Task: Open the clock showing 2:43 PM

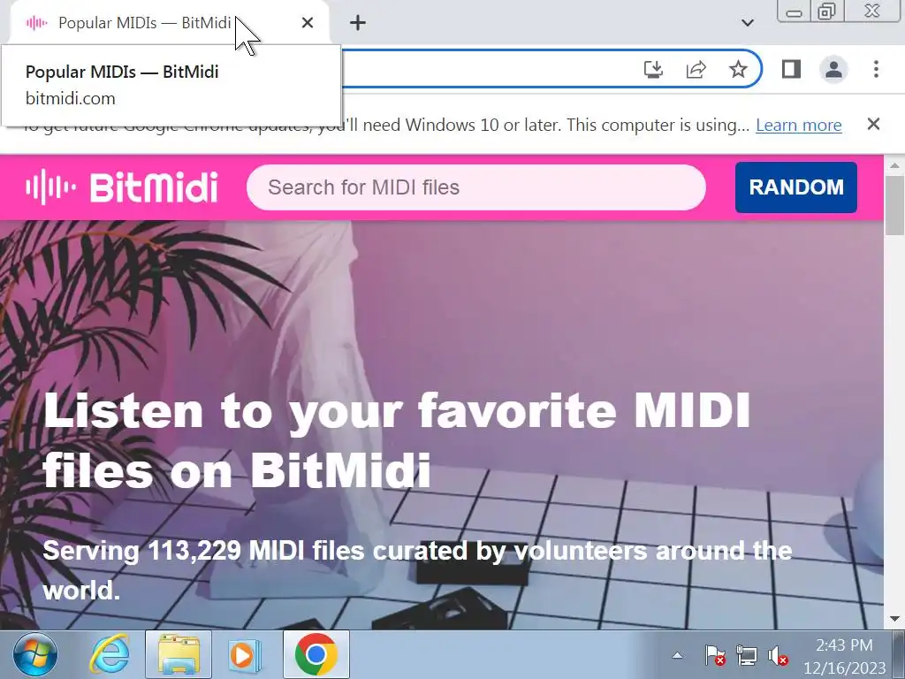Action: pos(844,655)
